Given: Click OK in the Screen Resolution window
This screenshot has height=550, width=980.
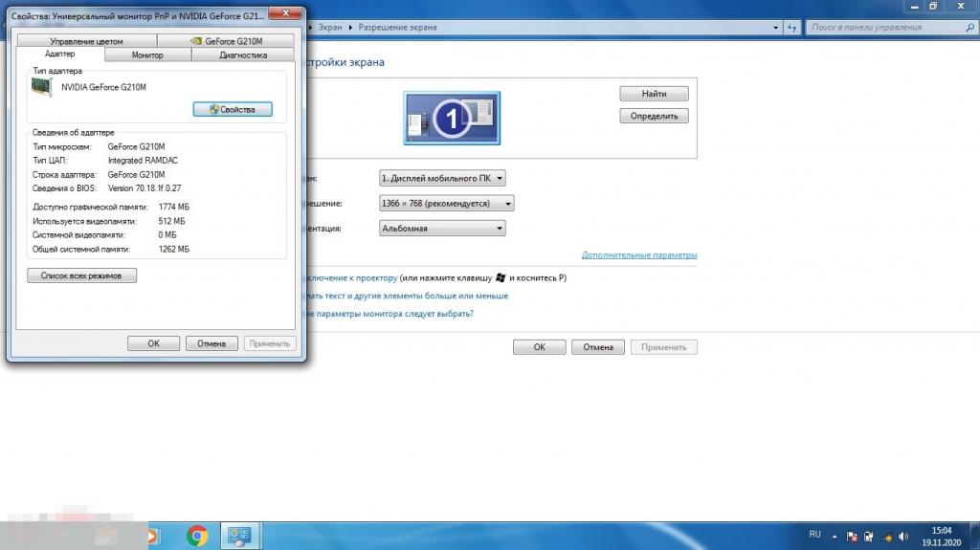Looking at the screenshot, I should 540,347.
